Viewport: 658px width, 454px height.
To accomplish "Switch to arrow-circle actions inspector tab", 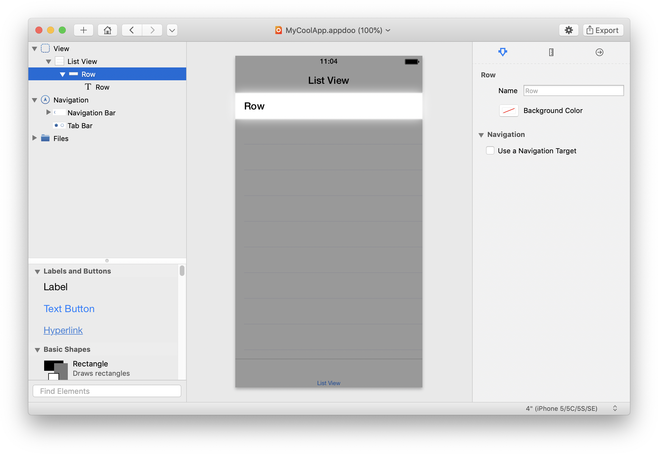I will pos(599,52).
